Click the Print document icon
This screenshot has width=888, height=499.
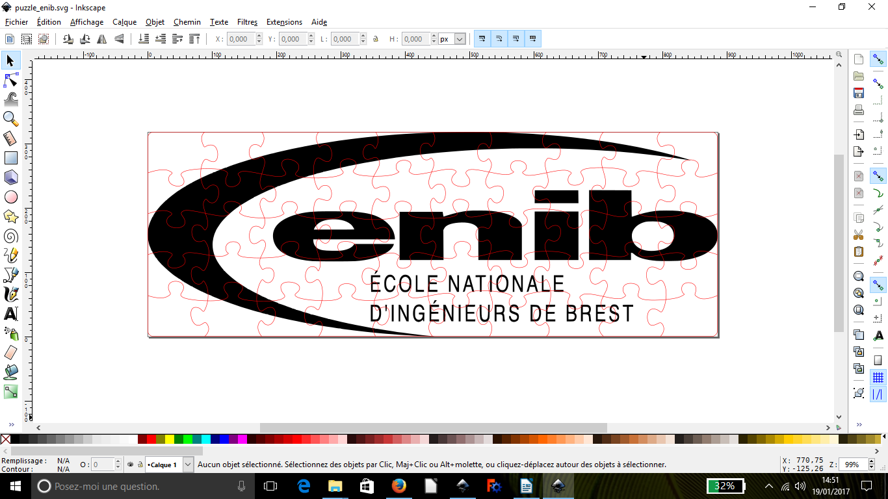859,110
